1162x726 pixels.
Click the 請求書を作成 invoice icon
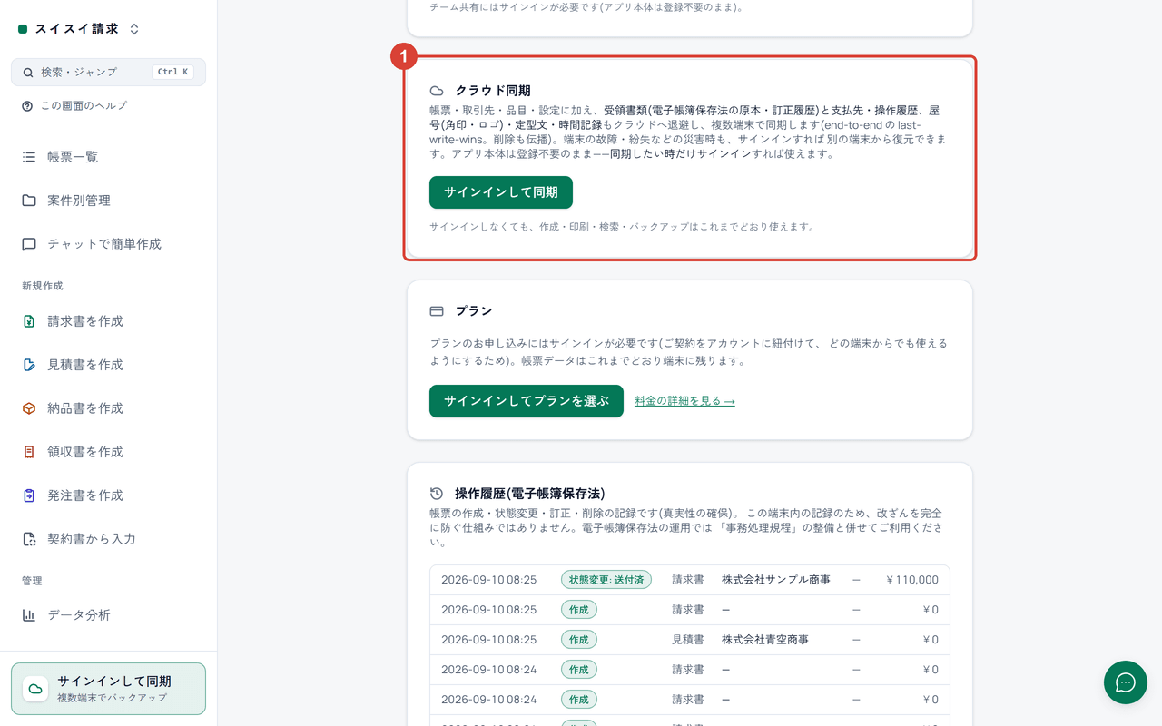(29, 321)
